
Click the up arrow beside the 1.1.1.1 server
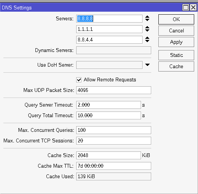147,27
